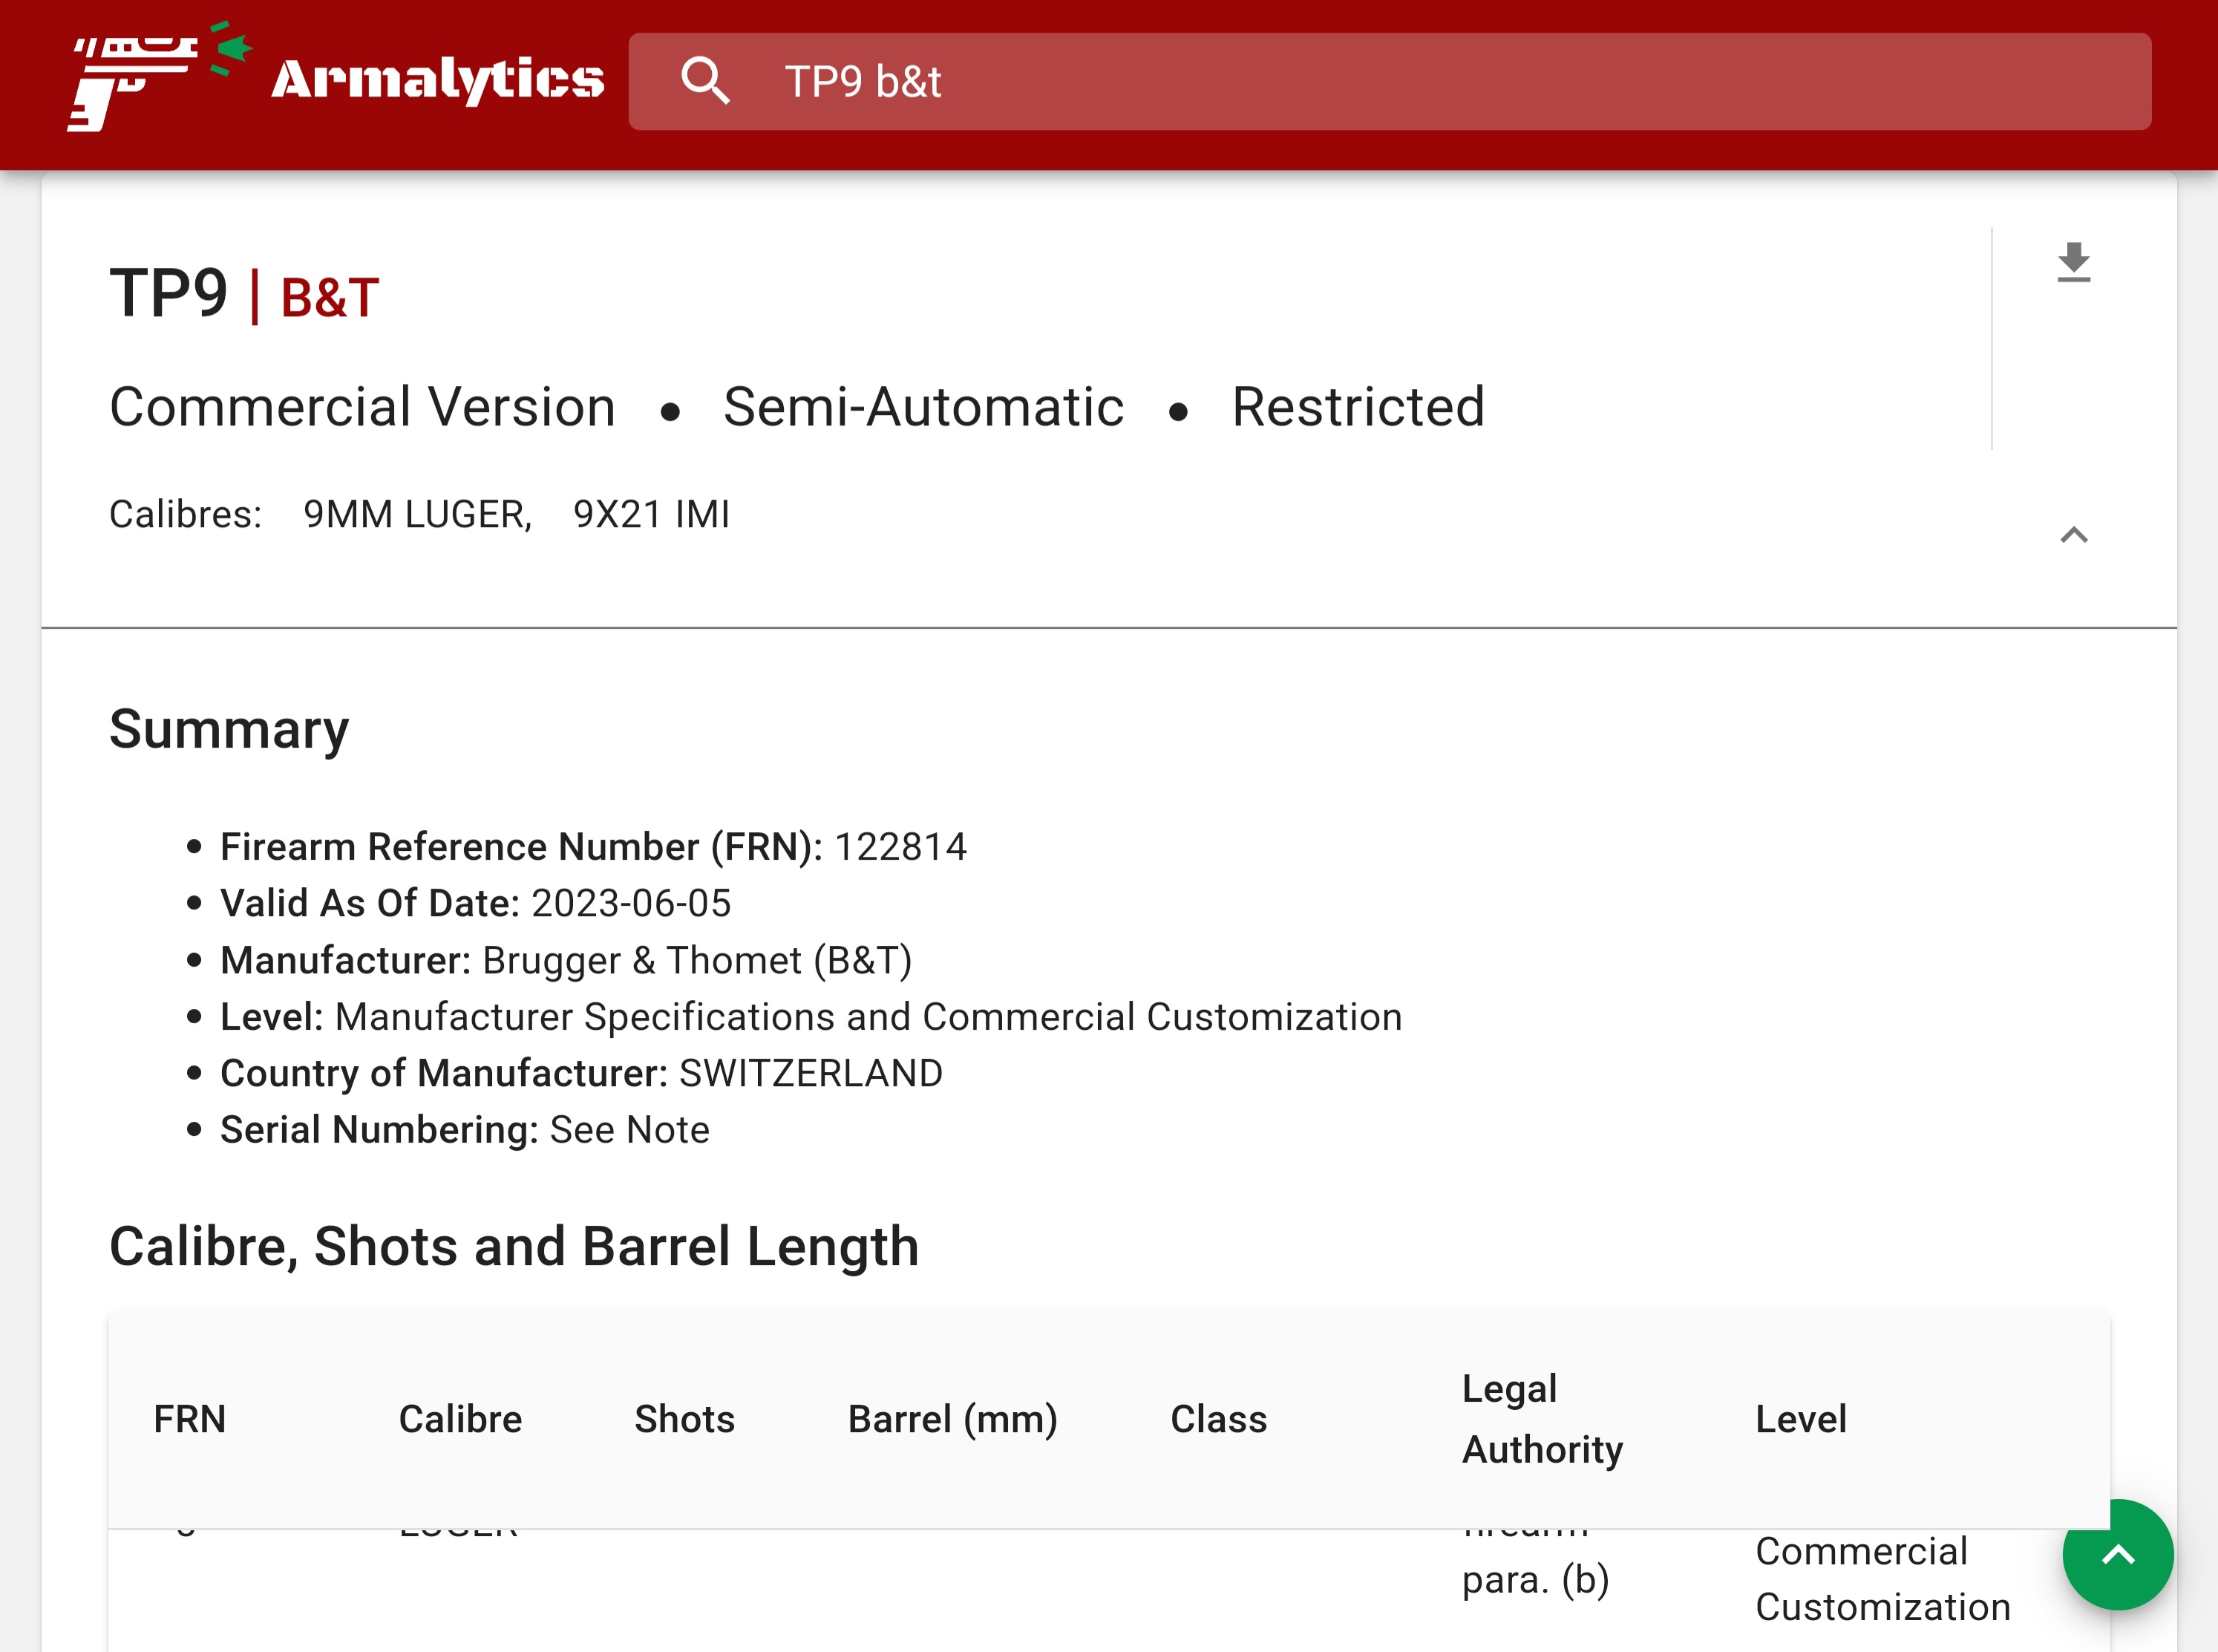Sort table by Calibre column
This screenshot has width=2218, height=1652.
click(459, 1419)
